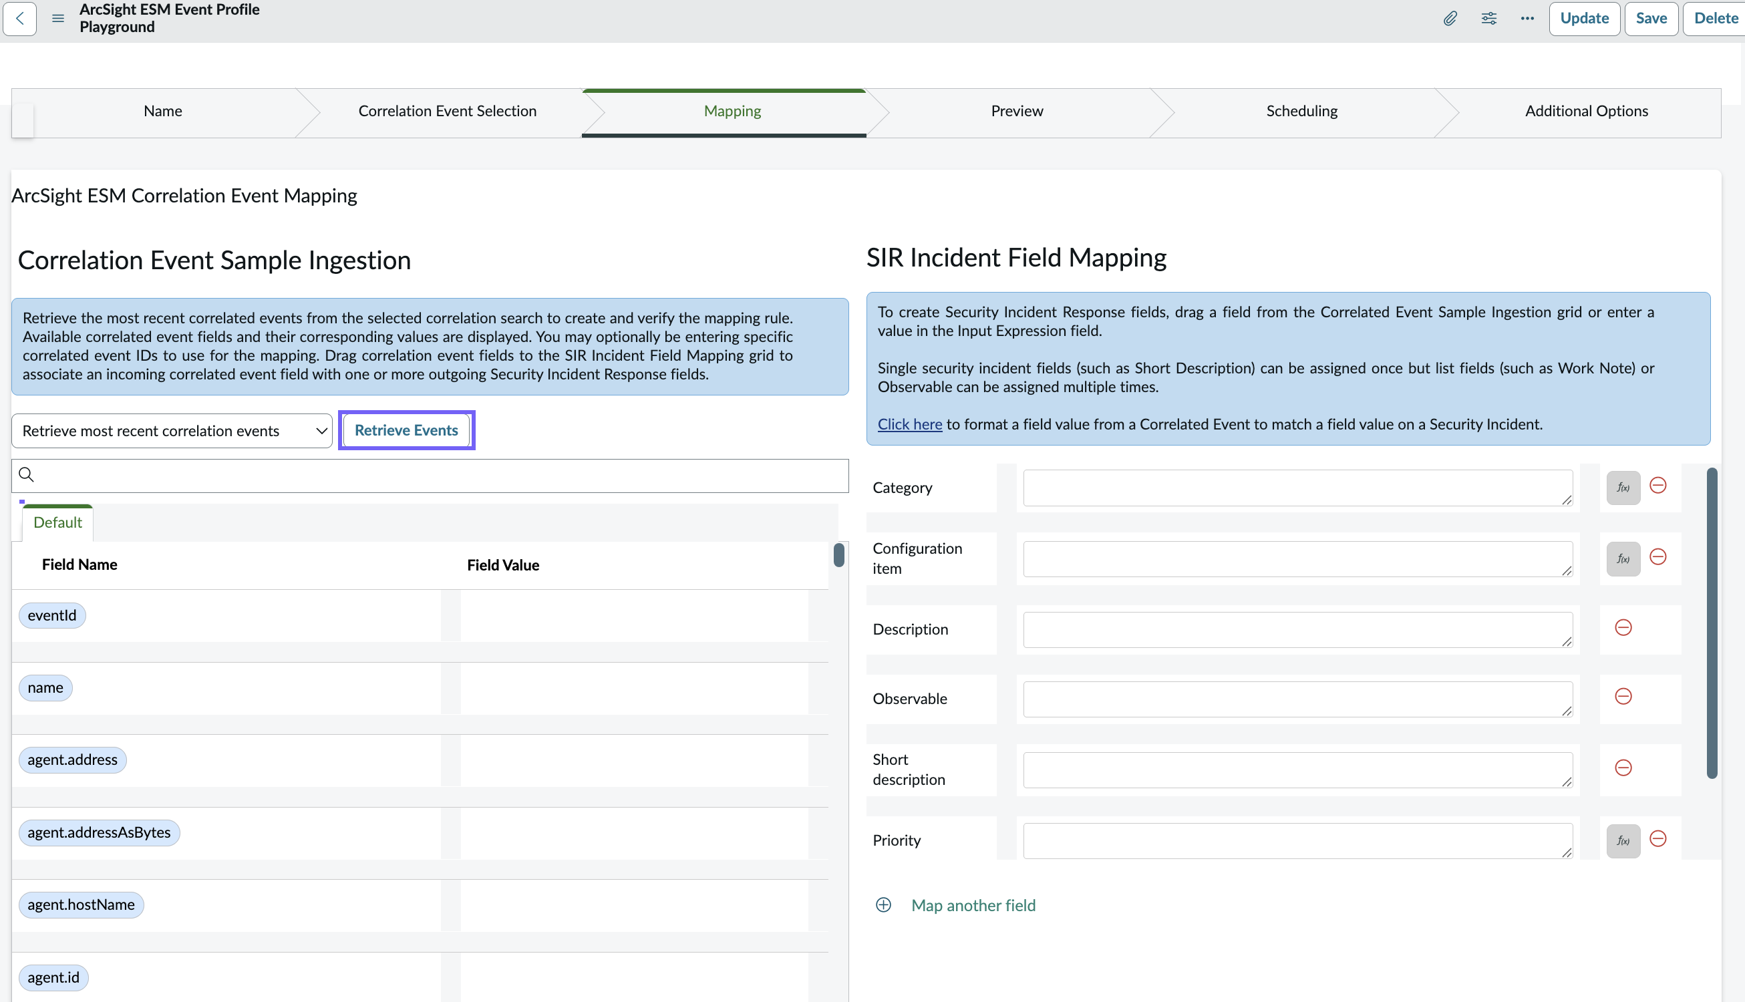Image resolution: width=1745 pixels, height=1002 pixels.
Task: Go back using the left arrow button
Action: [x=20, y=19]
